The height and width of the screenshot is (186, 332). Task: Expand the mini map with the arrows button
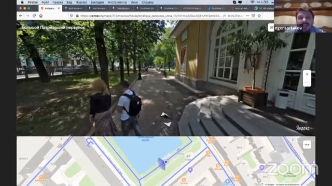[x=307, y=145]
